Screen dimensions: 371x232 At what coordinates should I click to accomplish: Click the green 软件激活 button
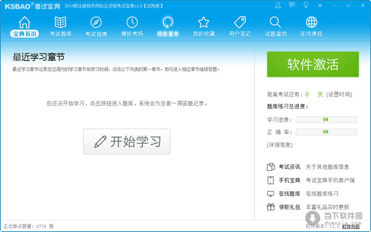[x=313, y=64]
